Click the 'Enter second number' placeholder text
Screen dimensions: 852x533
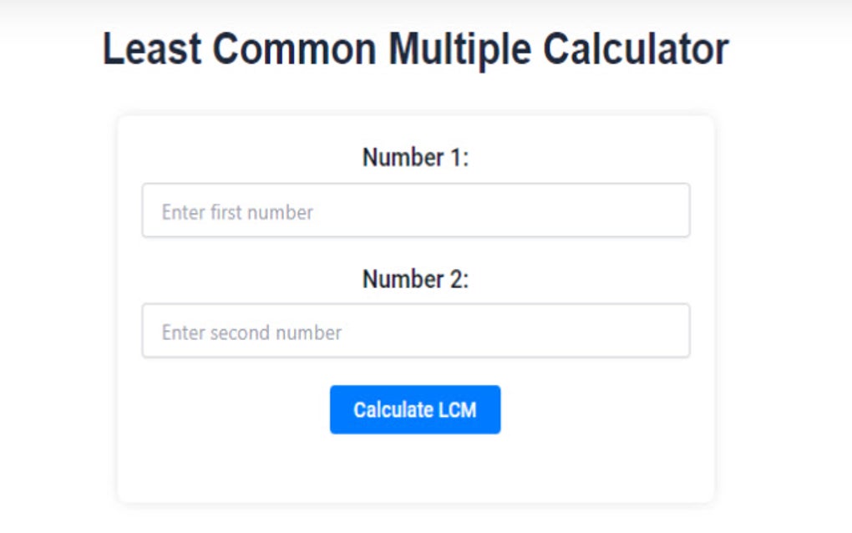[251, 332]
